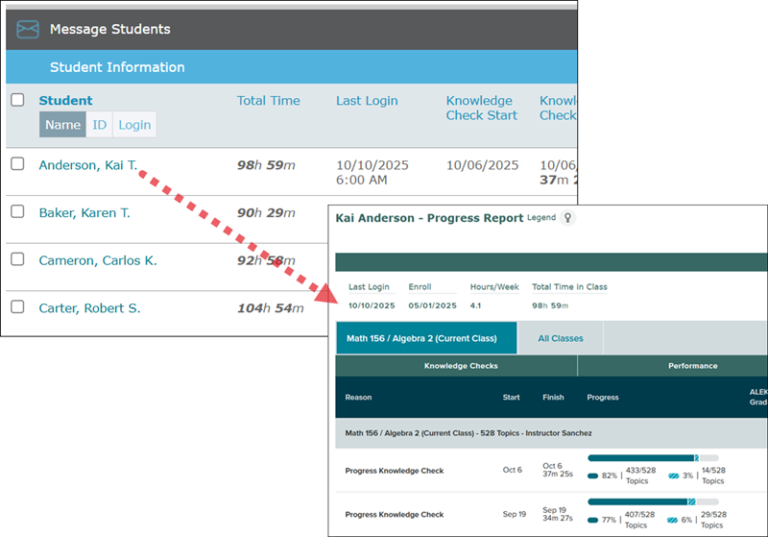
Task: Click the Message Students envelope icon
Action: point(28,30)
